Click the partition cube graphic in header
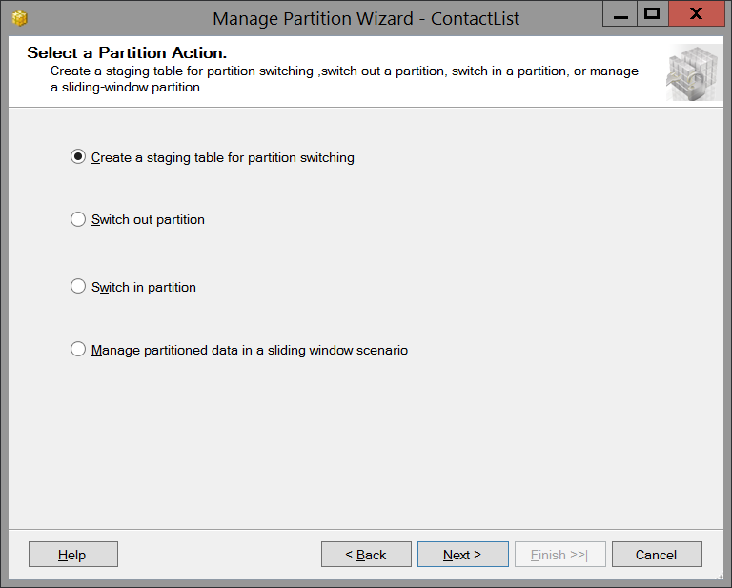This screenshot has width=732, height=588. [694, 72]
